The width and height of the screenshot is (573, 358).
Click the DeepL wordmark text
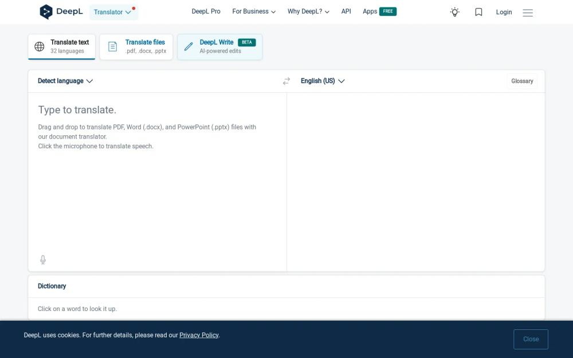tap(69, 11)
